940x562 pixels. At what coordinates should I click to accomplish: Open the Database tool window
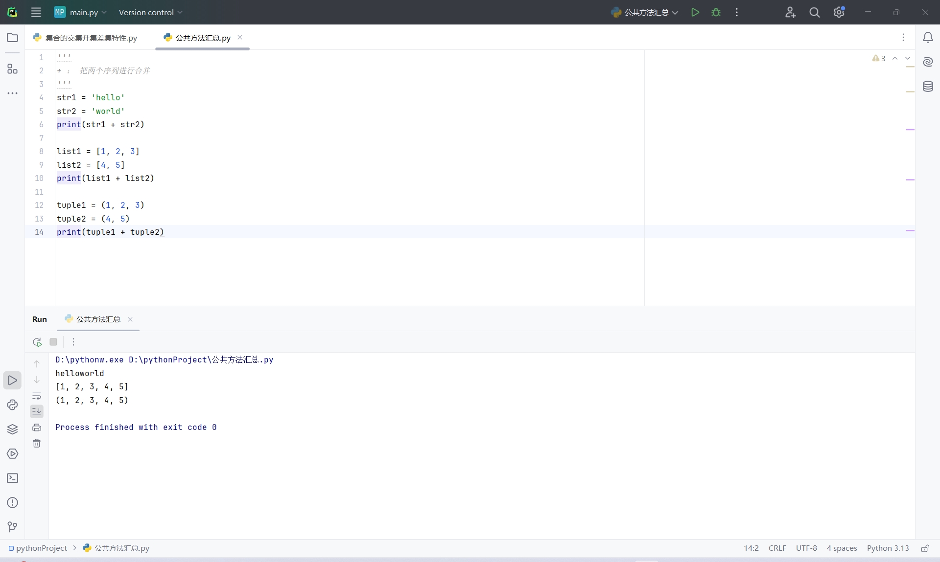click(x=928, y=87)
